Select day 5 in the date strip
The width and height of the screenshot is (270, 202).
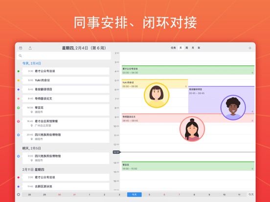point(149,195)
